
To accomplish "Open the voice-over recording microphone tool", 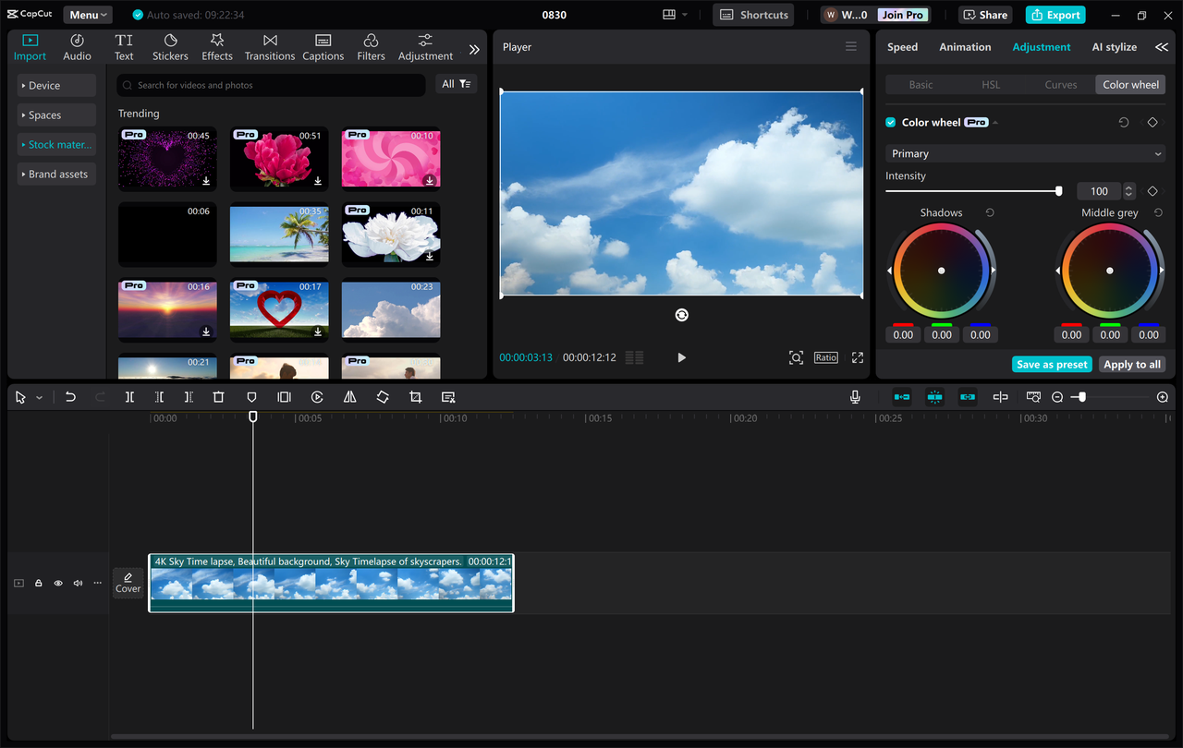I will [855, 396].
